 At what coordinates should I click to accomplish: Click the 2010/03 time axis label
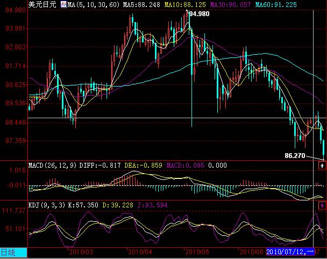coord(81,252)
